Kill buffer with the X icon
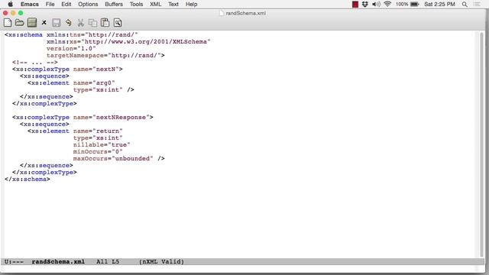The image size is (489, 275). point(44,22)
